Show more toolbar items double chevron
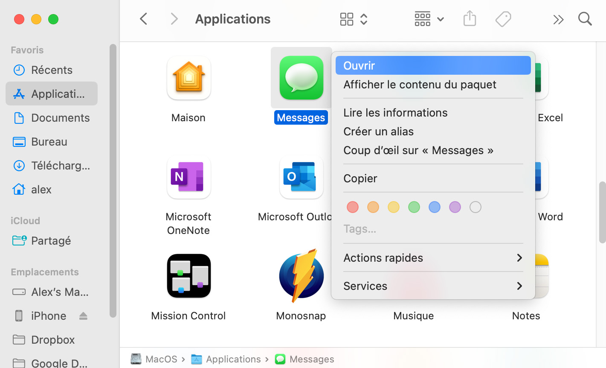This screenshot has height=368, width=606. tap(558, 20)
